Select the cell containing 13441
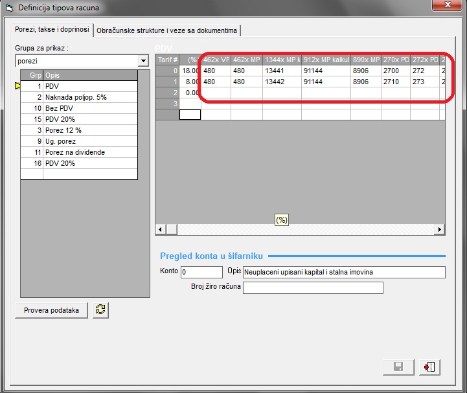 (282, 71)
